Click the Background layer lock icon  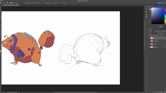[165, 47]
